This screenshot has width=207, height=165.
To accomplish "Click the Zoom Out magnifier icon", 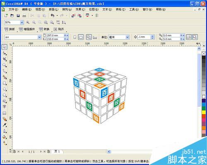I will click(34, 22).
